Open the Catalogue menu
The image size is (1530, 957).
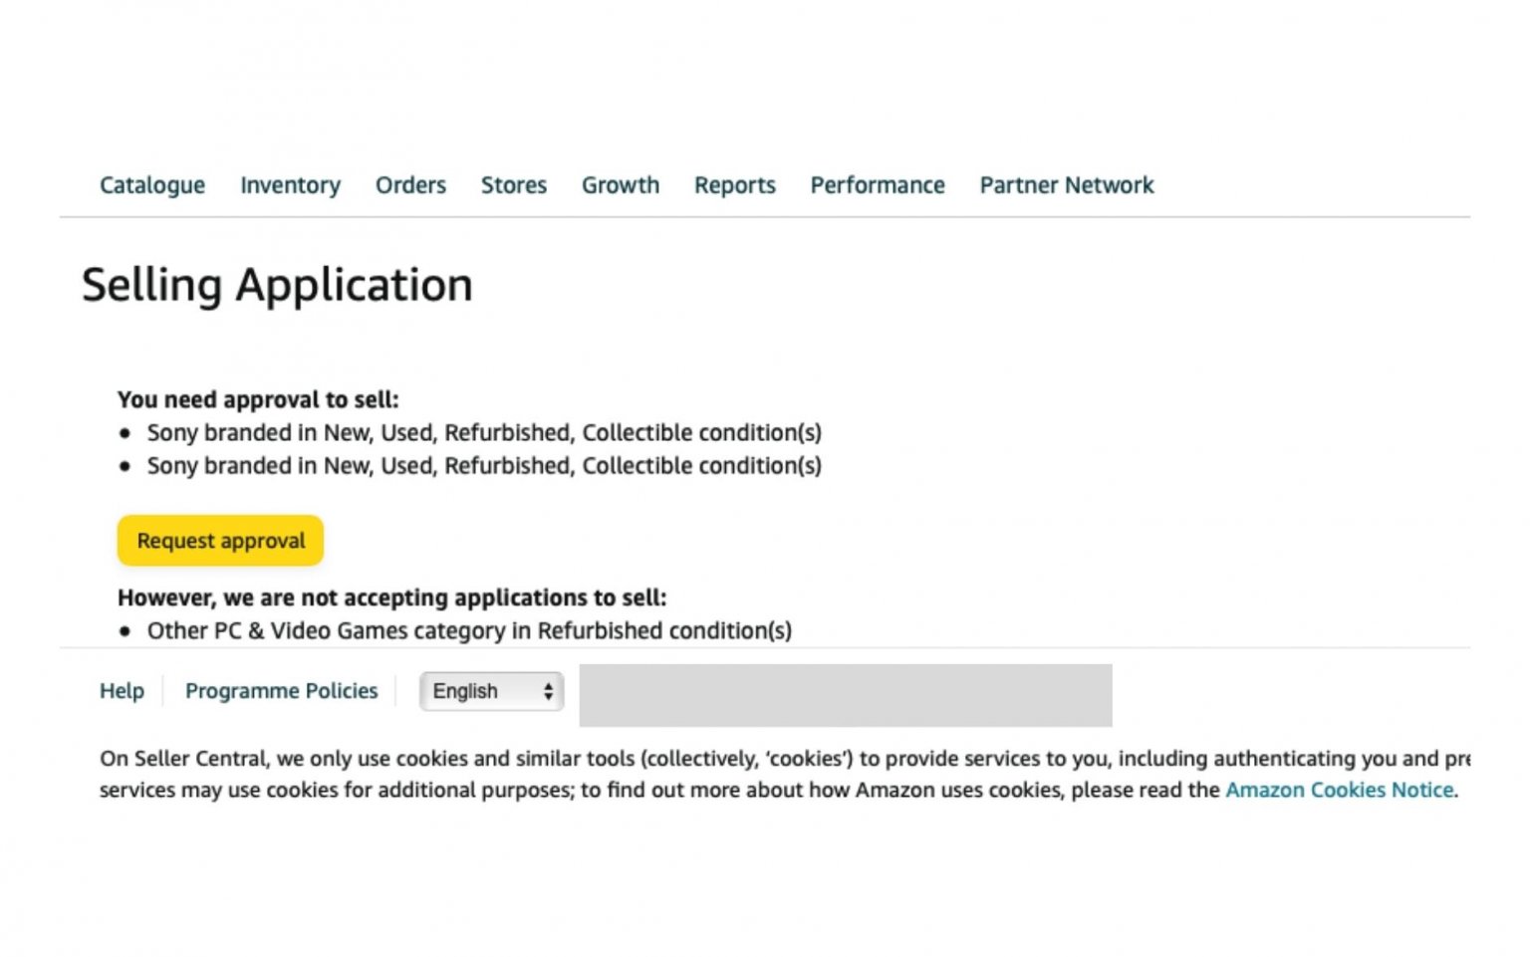pyautogui.click(x=151, y=185)
